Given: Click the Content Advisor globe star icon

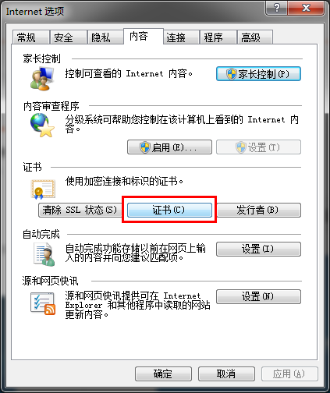Looking at the screenshot, I should click(x=42, y=126).
